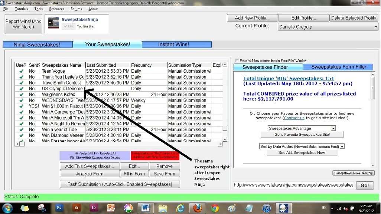Click Sweepstakes Finder panel scroll-up arrow
Screen dimensions: 381x214
point(373,74)
